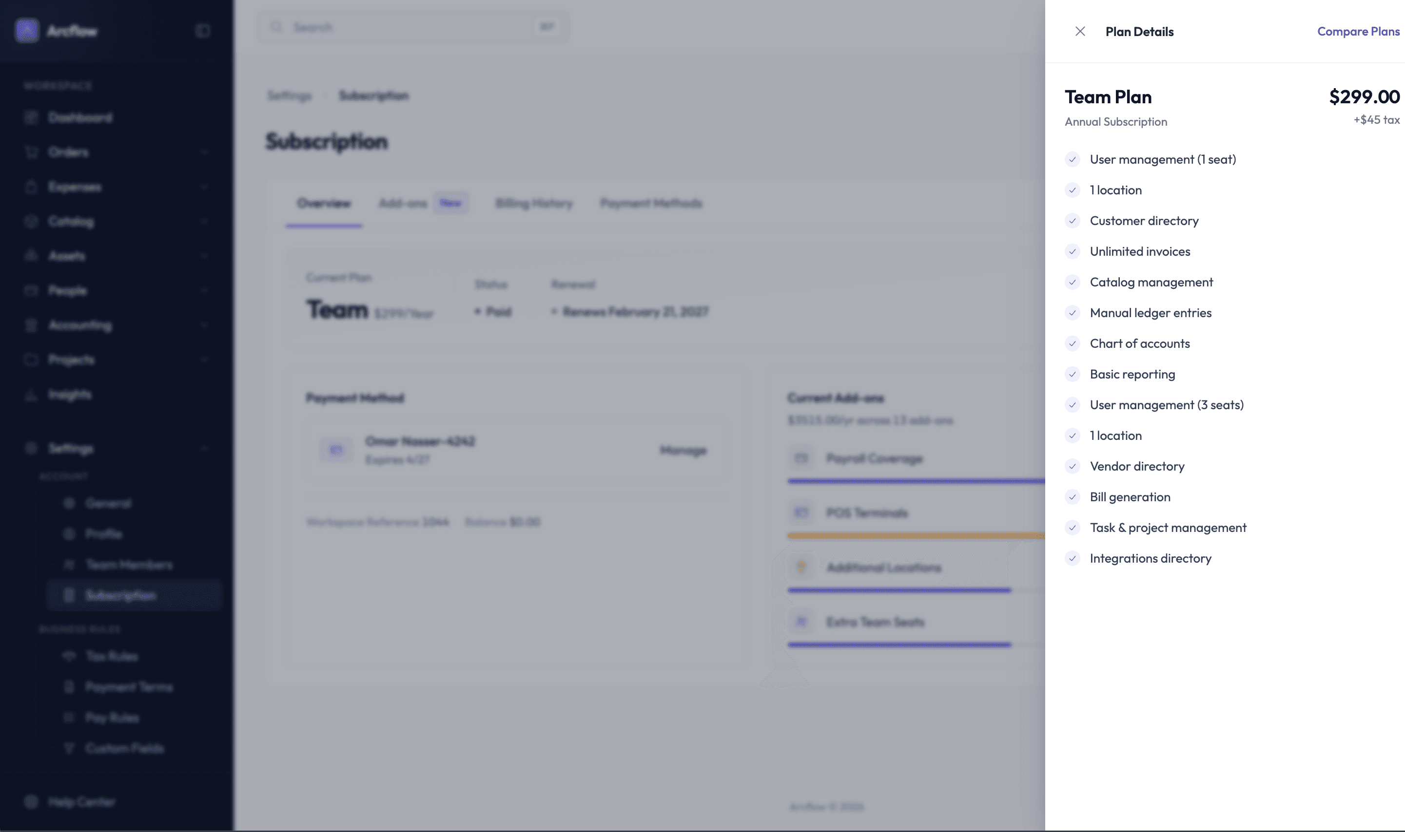Click the "Annual Subscription" label
This screenshot has width=1405, height=832.
(1115, 122)
